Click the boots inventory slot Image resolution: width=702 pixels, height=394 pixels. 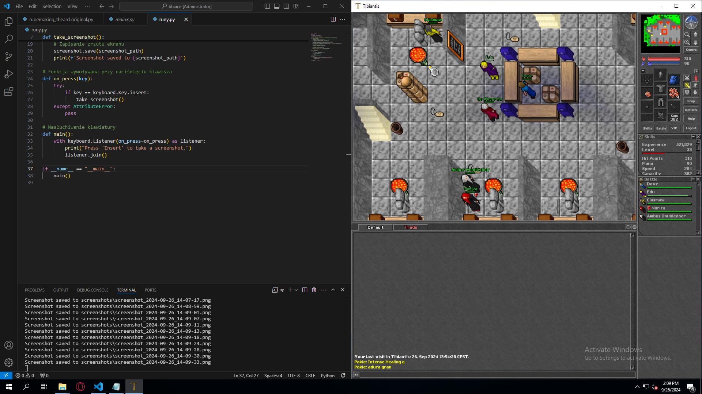pyautogui.click(x=660, y=115)
